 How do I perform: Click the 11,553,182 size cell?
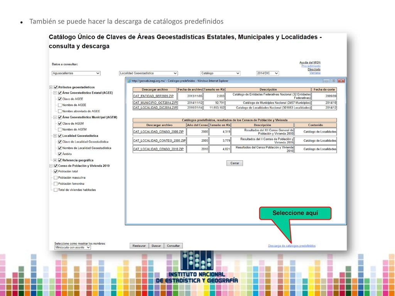pyautogui.click(x=214, y=108)
